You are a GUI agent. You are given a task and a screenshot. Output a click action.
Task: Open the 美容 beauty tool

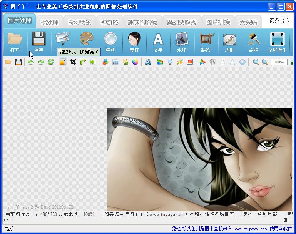tap(134, 42)
